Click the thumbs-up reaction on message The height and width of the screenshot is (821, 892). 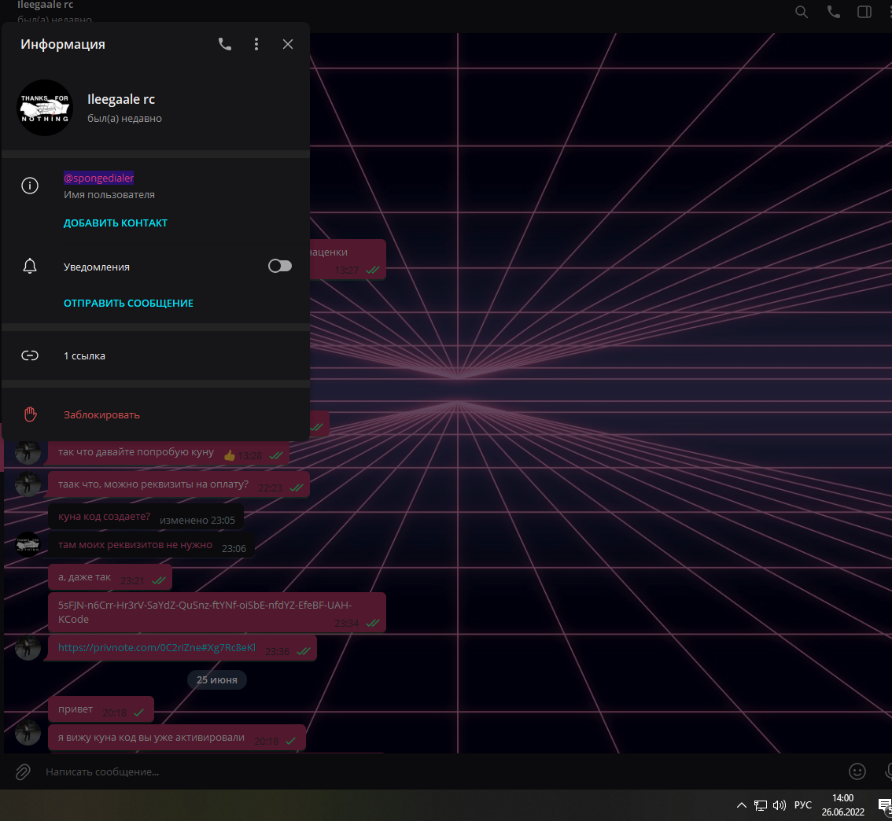coord(229,455)
